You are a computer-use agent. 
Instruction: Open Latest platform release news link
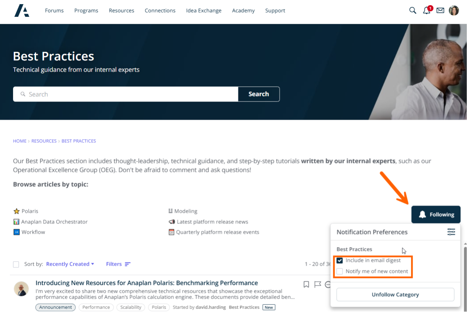tap(213, 222)
